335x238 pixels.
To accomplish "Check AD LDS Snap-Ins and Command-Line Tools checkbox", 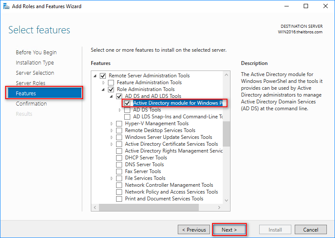I will click(127, 117).
